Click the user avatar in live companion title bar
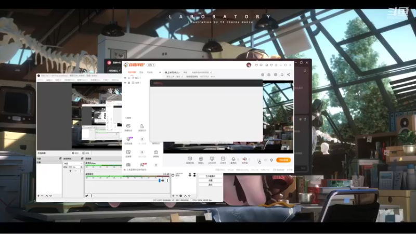This screenshot has width=416, height=234. point(249,65)
